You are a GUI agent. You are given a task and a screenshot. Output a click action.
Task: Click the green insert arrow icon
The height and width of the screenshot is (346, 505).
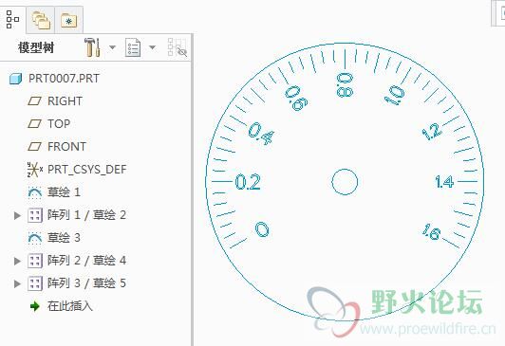pyautogui.click(x=35, y=306)
